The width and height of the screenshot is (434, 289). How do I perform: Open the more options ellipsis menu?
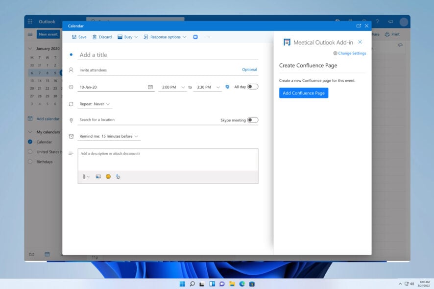(x=208, y=37)
